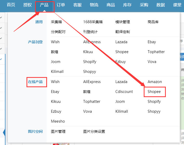Select Ezbuy under 产品刊登

coord(121,62)
